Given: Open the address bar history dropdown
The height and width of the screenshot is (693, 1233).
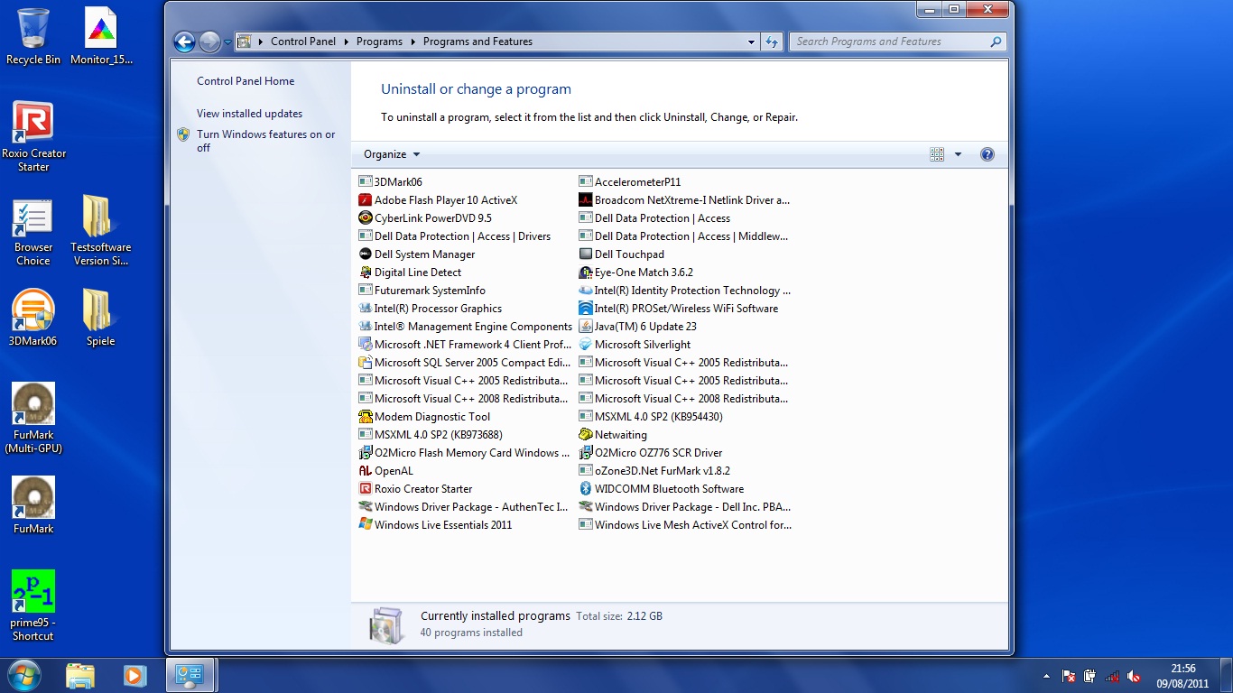Looking at the screenshot, I should (751, 42).
